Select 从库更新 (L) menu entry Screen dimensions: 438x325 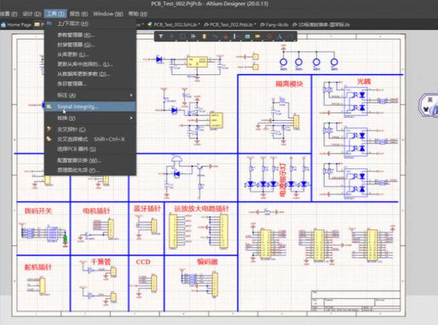pyautogui.click(x=90, y=54)
